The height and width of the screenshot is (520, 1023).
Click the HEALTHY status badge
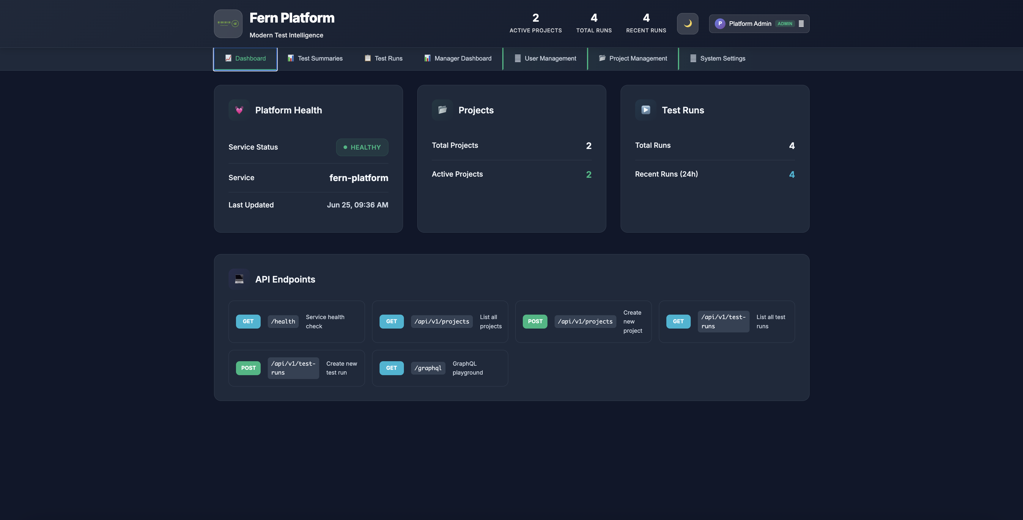coord(362,147)
